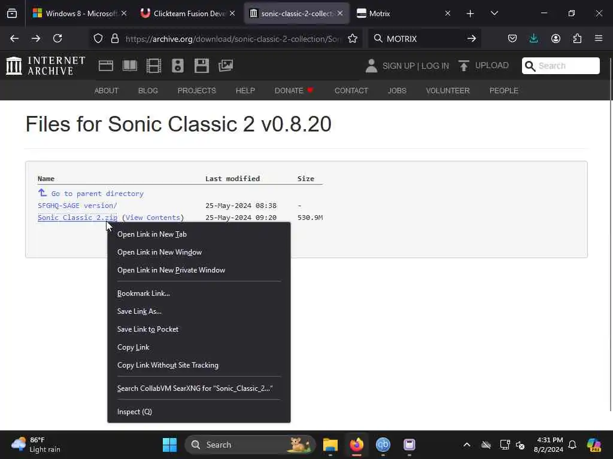
Task: Open the BLOG navigation link
Action: [148, 91]
